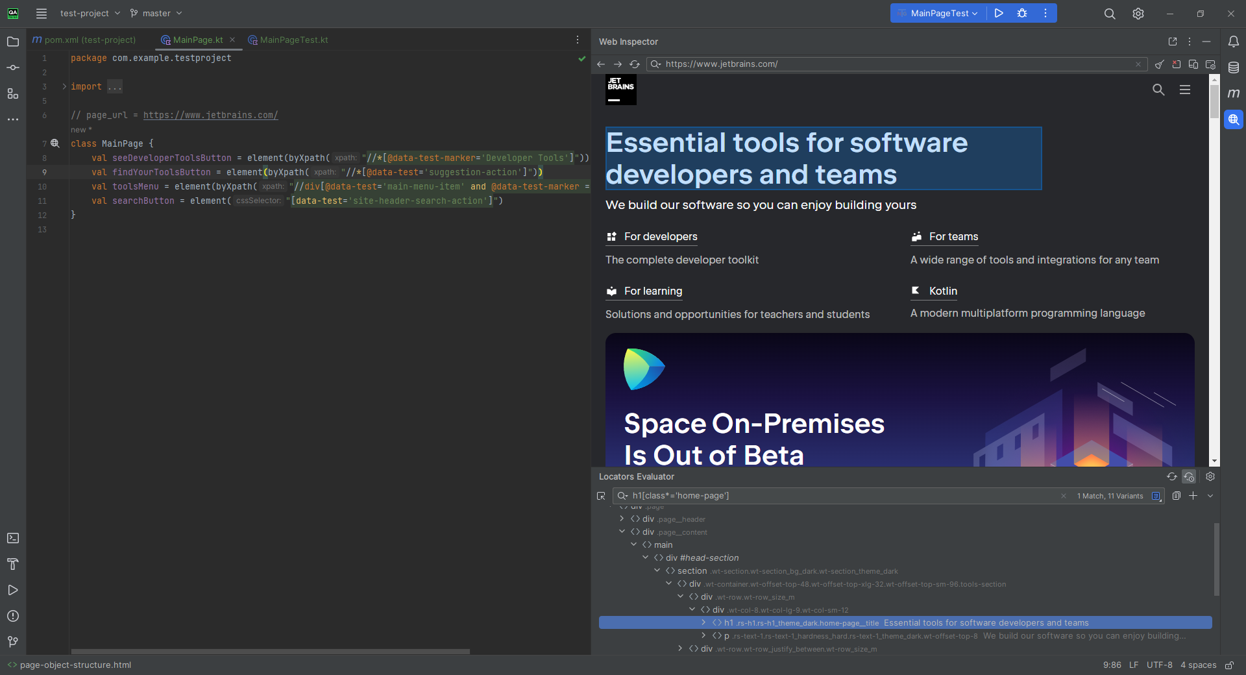This screenshot has height=675, width=1246.
Task: Expand the div .page__header node
Action: point(622,519)
